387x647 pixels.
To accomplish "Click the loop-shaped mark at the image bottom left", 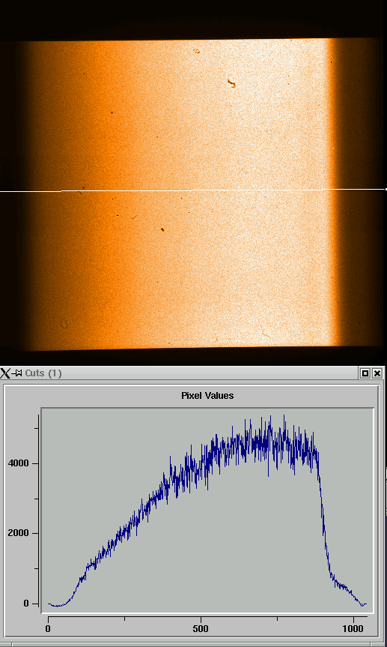I will pyautogui.click(x=64, y=324).
